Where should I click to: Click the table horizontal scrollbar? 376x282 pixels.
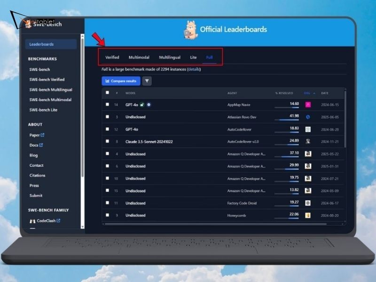click(x=216, y=224)
